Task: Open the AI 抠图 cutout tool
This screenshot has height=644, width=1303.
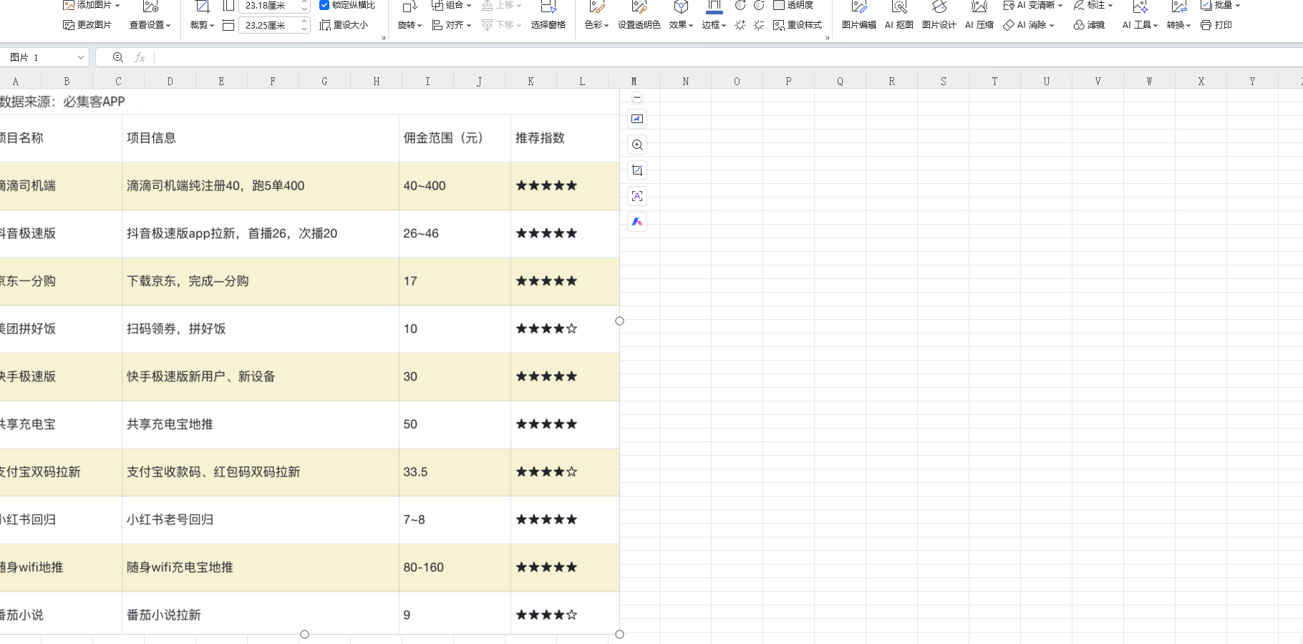Action: tap(899, 14)
